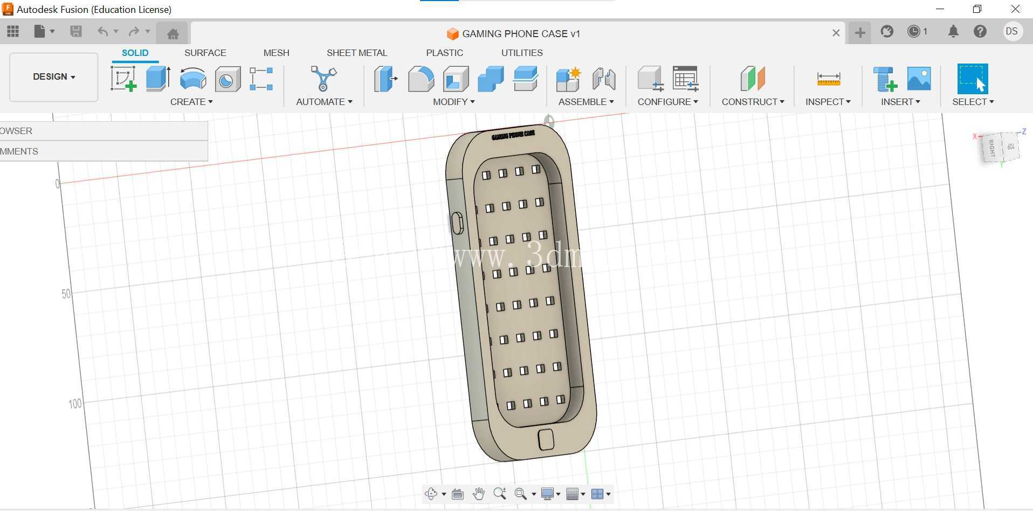
Task: Click the Save disk icon
Action: [x=76, y=32]
